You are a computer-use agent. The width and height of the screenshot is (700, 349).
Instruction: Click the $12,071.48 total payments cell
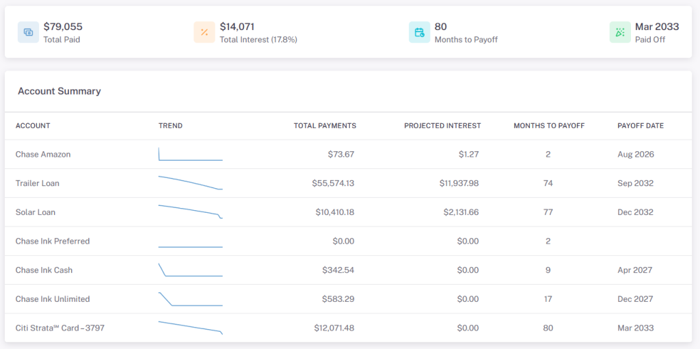(334, 328)
